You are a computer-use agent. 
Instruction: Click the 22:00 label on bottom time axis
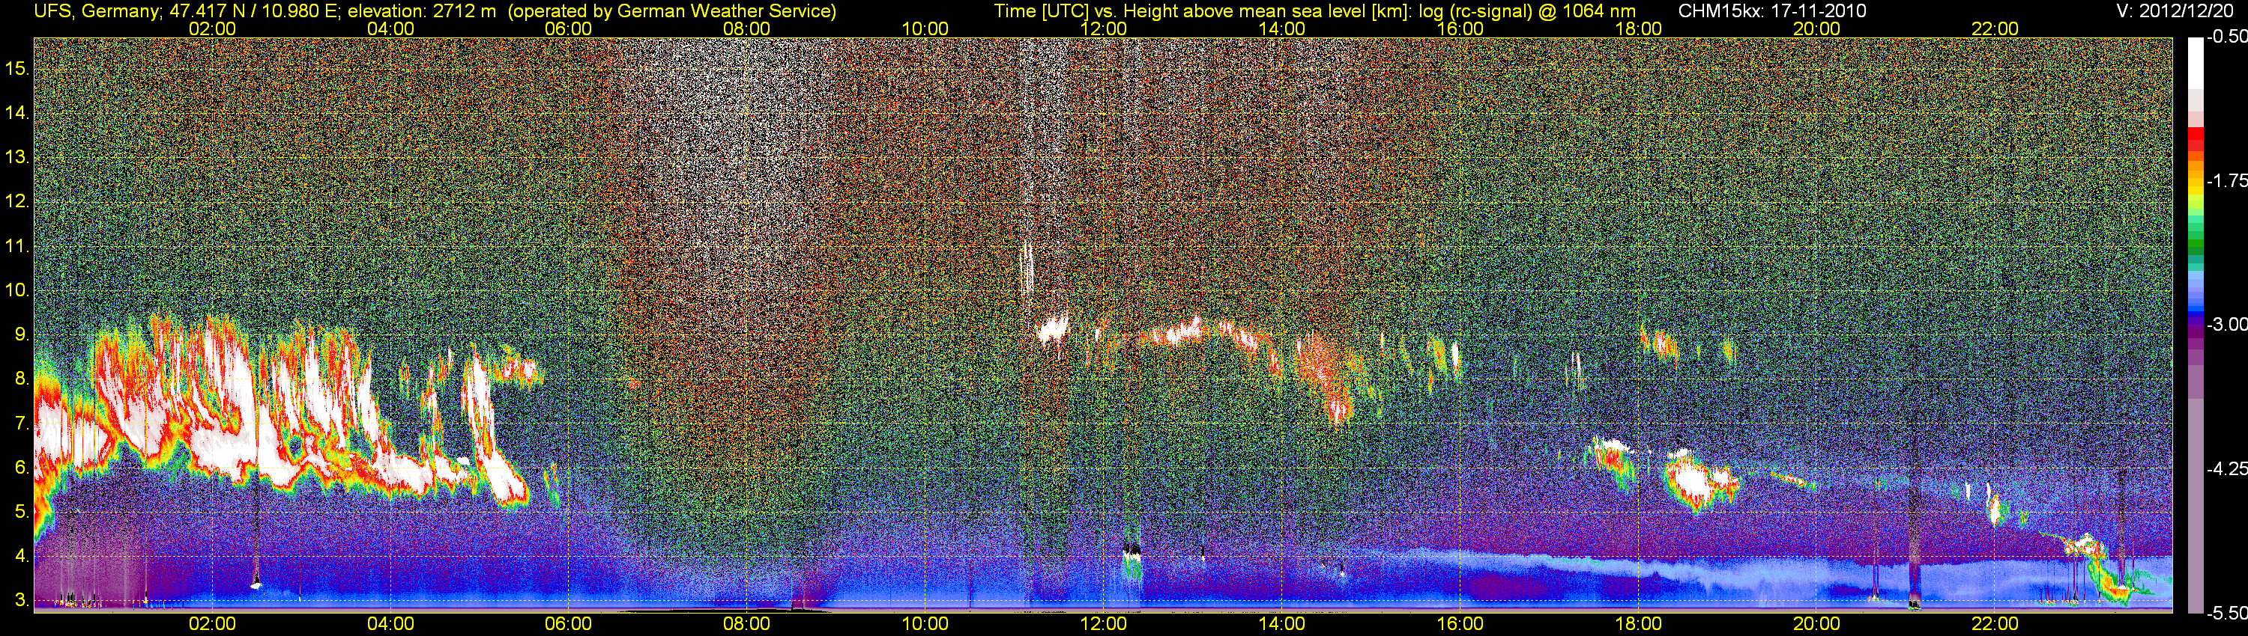[1995, 624]
